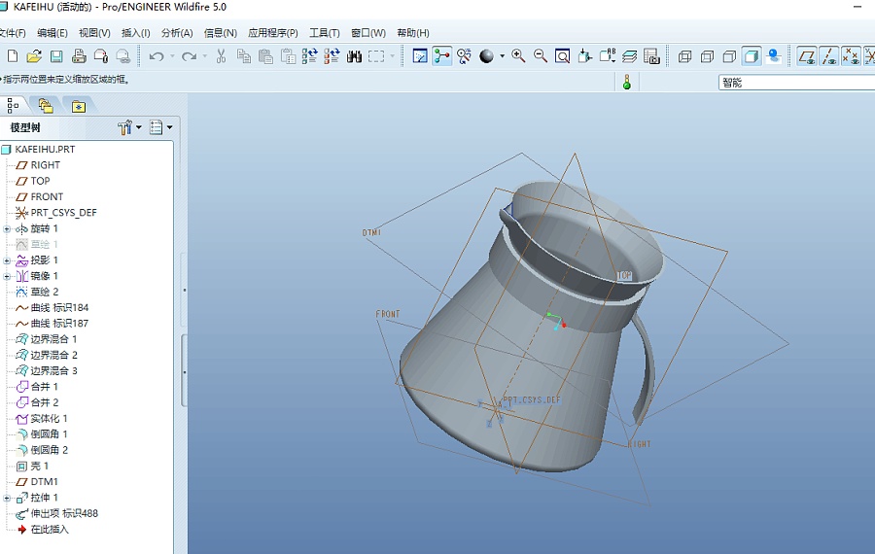Switch to the favorites tab

pos(79,106)
